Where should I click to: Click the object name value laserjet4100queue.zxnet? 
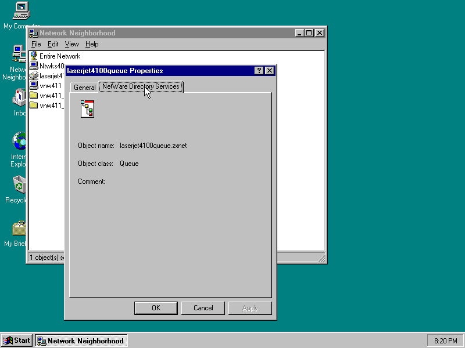point(153,146)
